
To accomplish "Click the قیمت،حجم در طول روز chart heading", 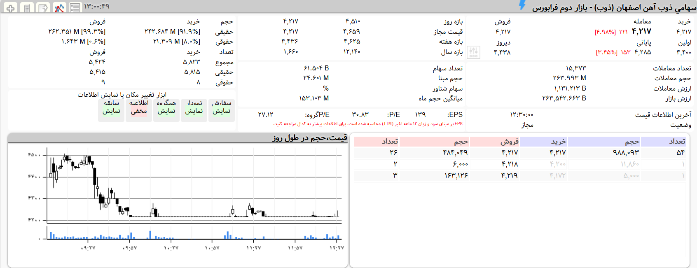I will point(310,138).
